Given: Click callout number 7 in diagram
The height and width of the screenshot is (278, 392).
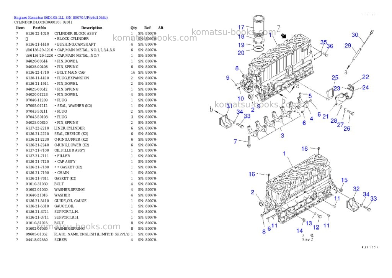Looking at the screenshot, I should coord(235,141).
